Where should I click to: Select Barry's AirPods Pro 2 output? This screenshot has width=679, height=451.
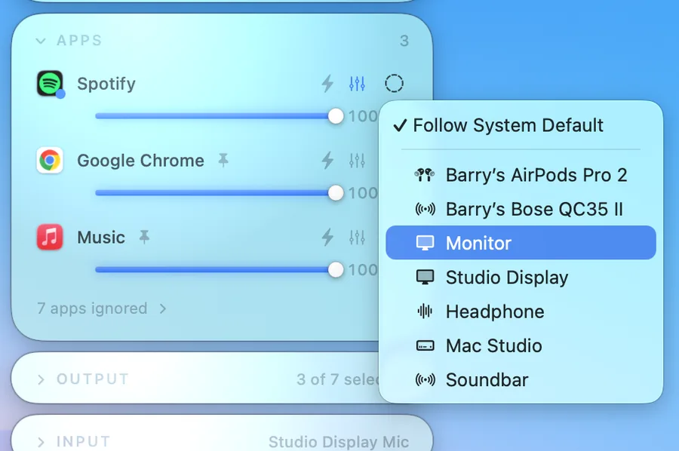point(521,175)
